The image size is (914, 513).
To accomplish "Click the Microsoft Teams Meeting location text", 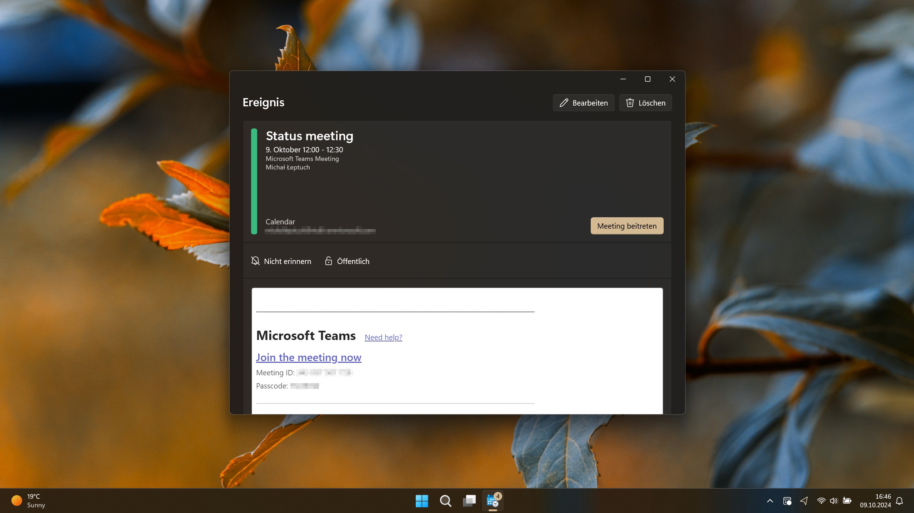I will [302, 159].
